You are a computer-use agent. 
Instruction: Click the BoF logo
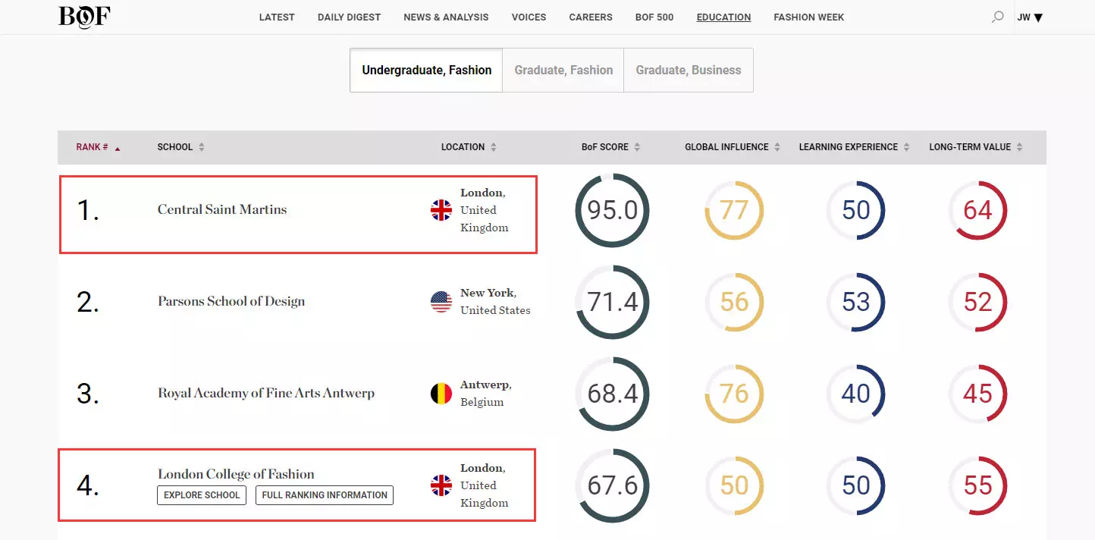[84, 17]
